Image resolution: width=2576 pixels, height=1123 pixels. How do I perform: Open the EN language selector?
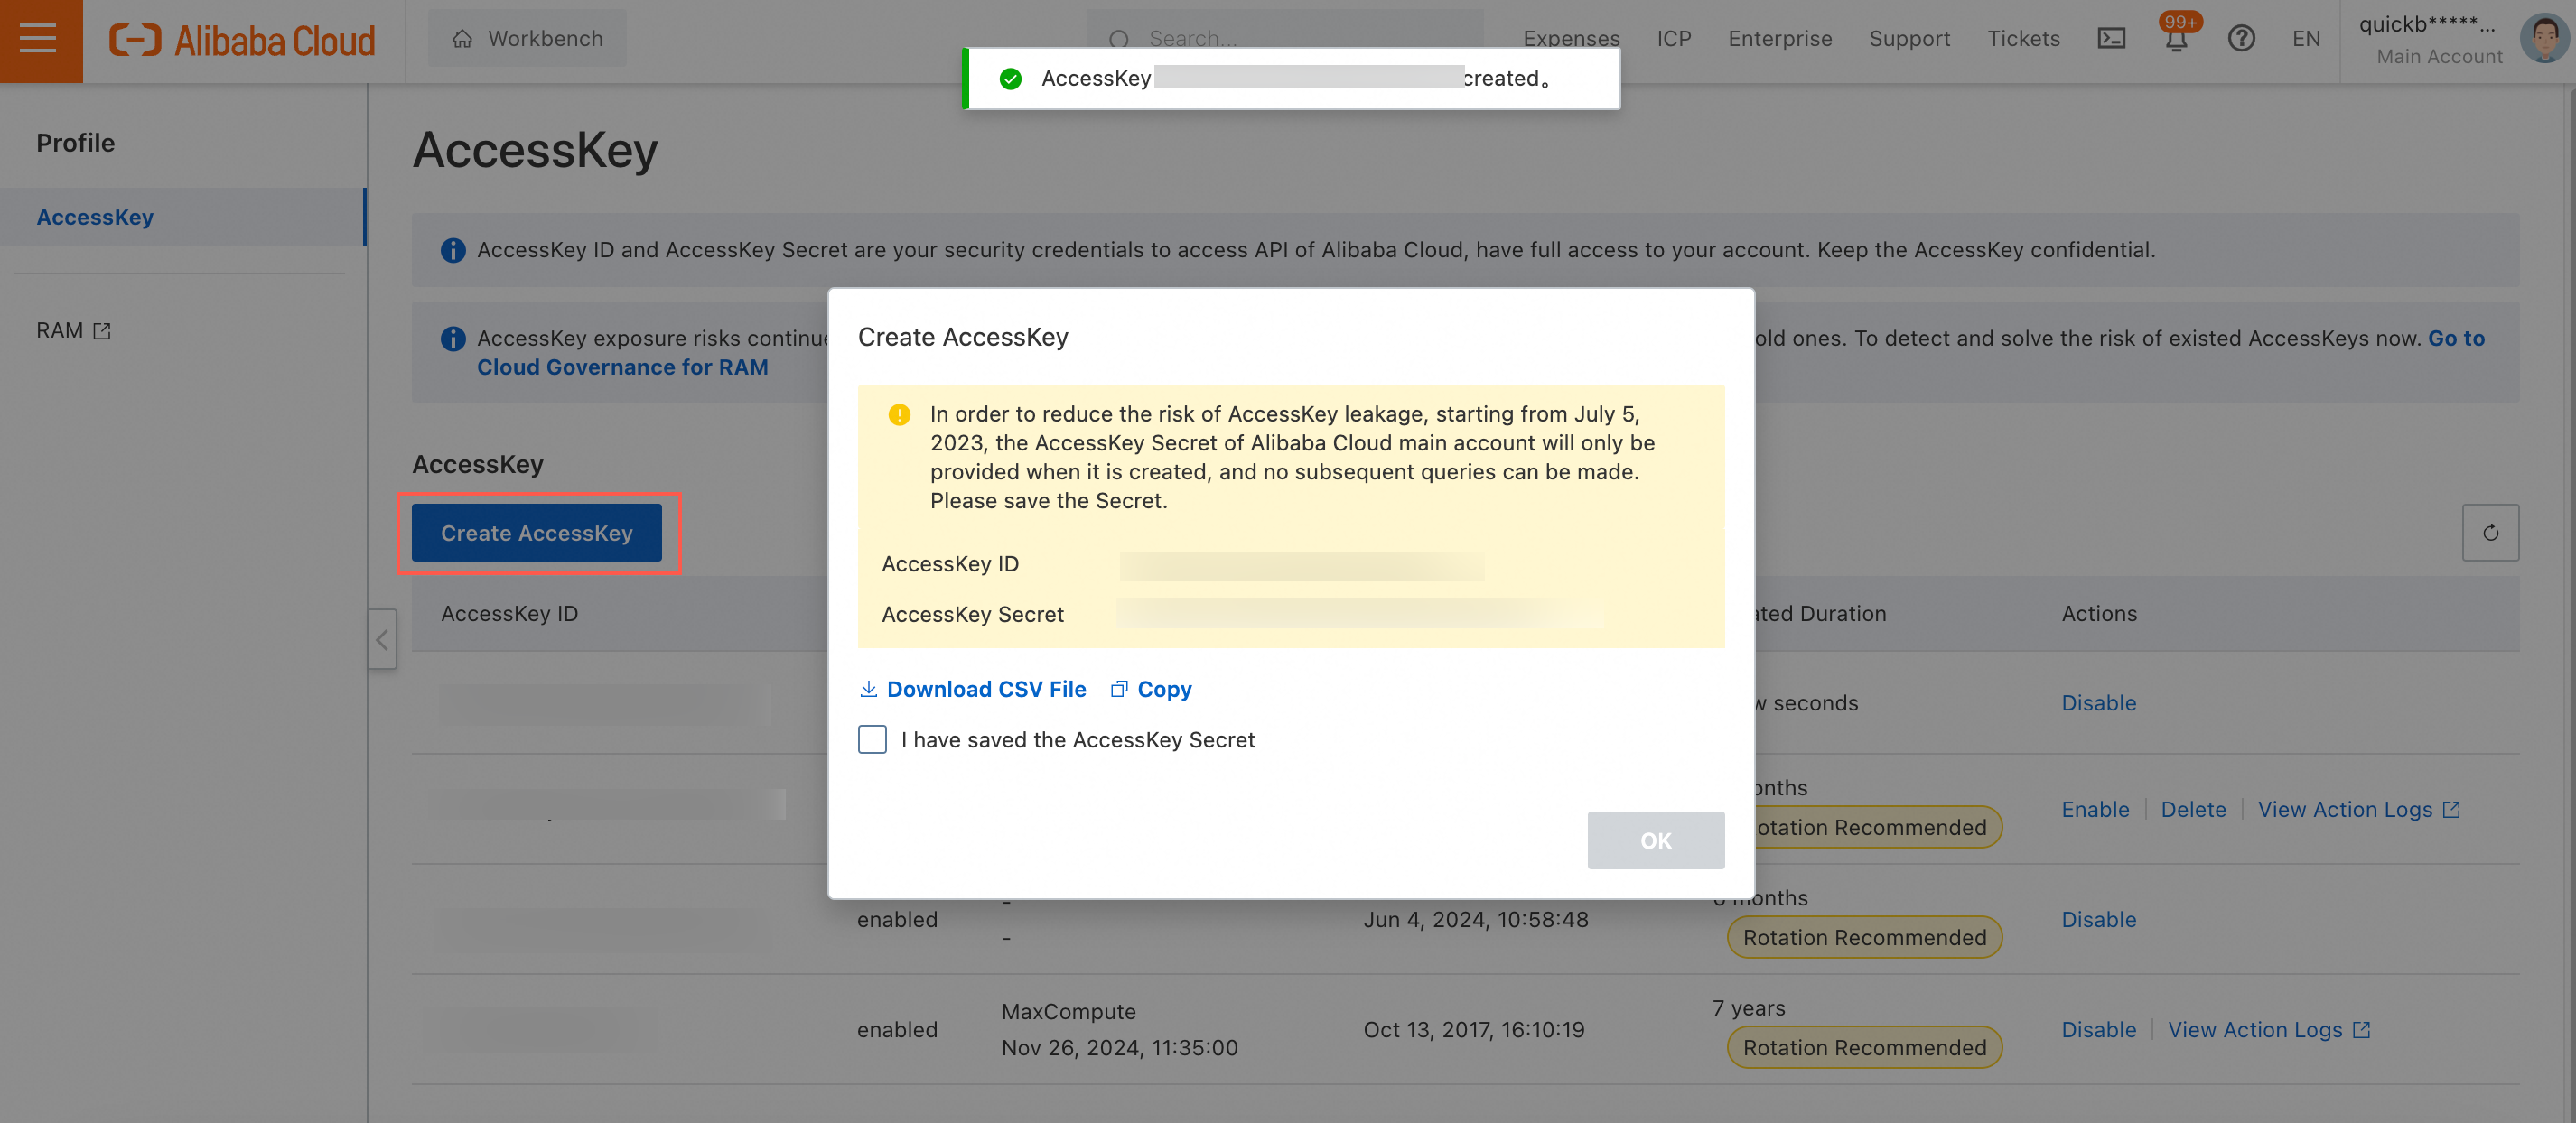(x=2306, y=39)
